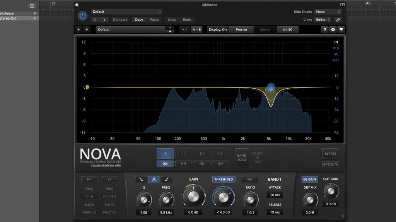
Task: Select the Int SC mode tab
Action: (x=288, y=29)
